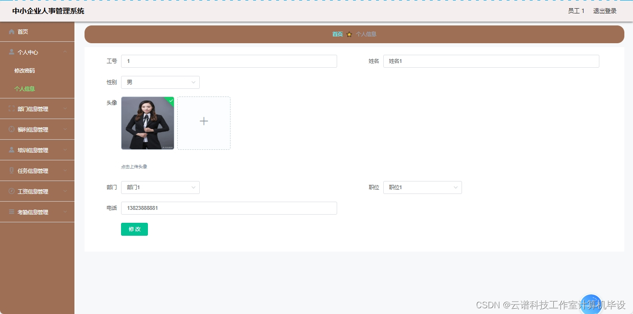The image size is (633, 314).
Task: Click the person icon next to 个人中心
Action: (x=12, y=52)
